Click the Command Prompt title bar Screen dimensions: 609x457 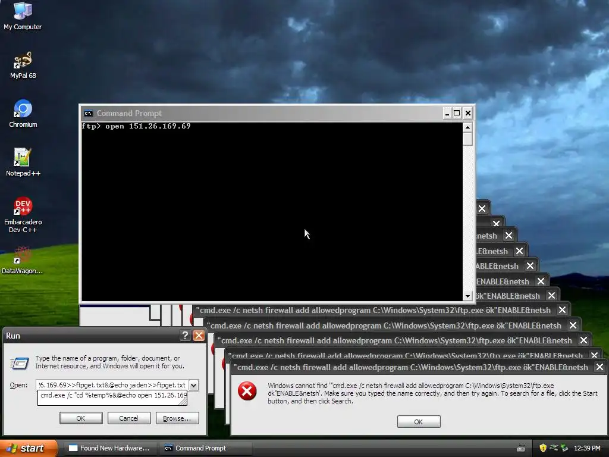click(262, 113)
